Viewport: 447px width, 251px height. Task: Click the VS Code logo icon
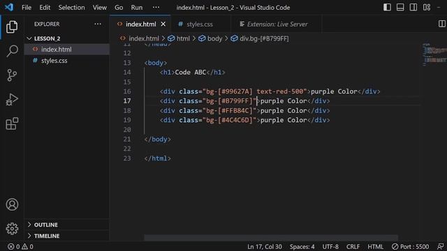click(x=9, y=7)
